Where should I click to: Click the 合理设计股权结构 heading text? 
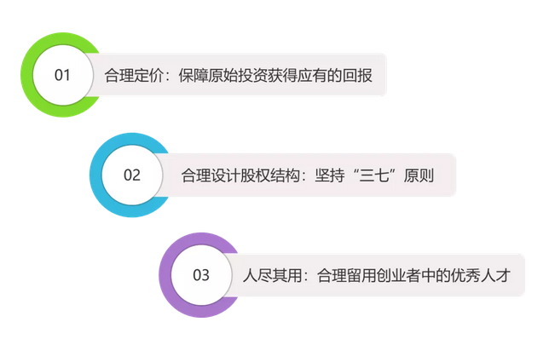tap(240, 175)
